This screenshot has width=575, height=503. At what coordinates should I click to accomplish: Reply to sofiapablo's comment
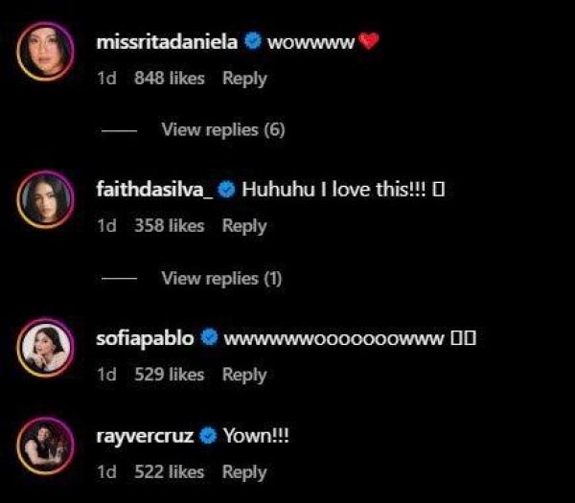click(244, 375)
